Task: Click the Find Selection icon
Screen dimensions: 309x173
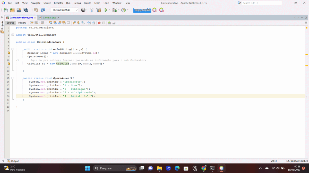Action: [51, 23]
